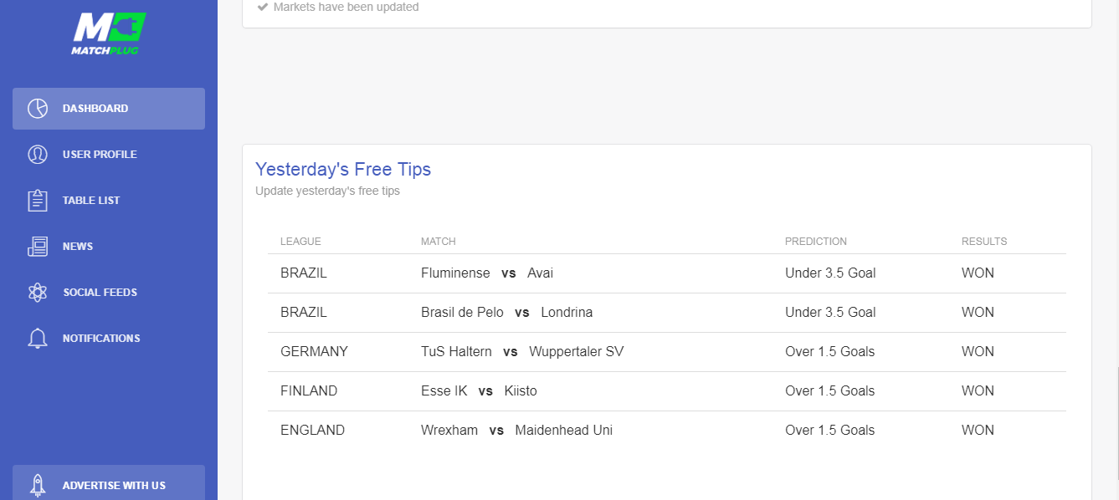This screenshot has width=1119, height=500.
Task: Click the Notifications bell icon
Action: coord(38,339)
